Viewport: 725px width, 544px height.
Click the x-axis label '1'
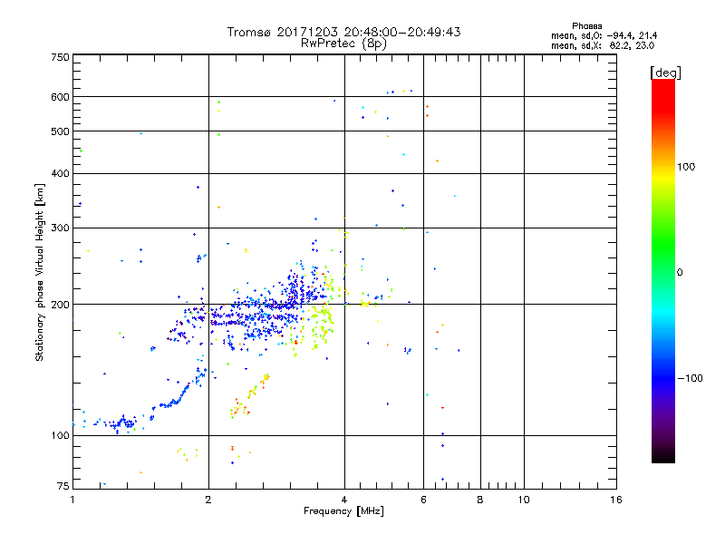pos(72,500)
